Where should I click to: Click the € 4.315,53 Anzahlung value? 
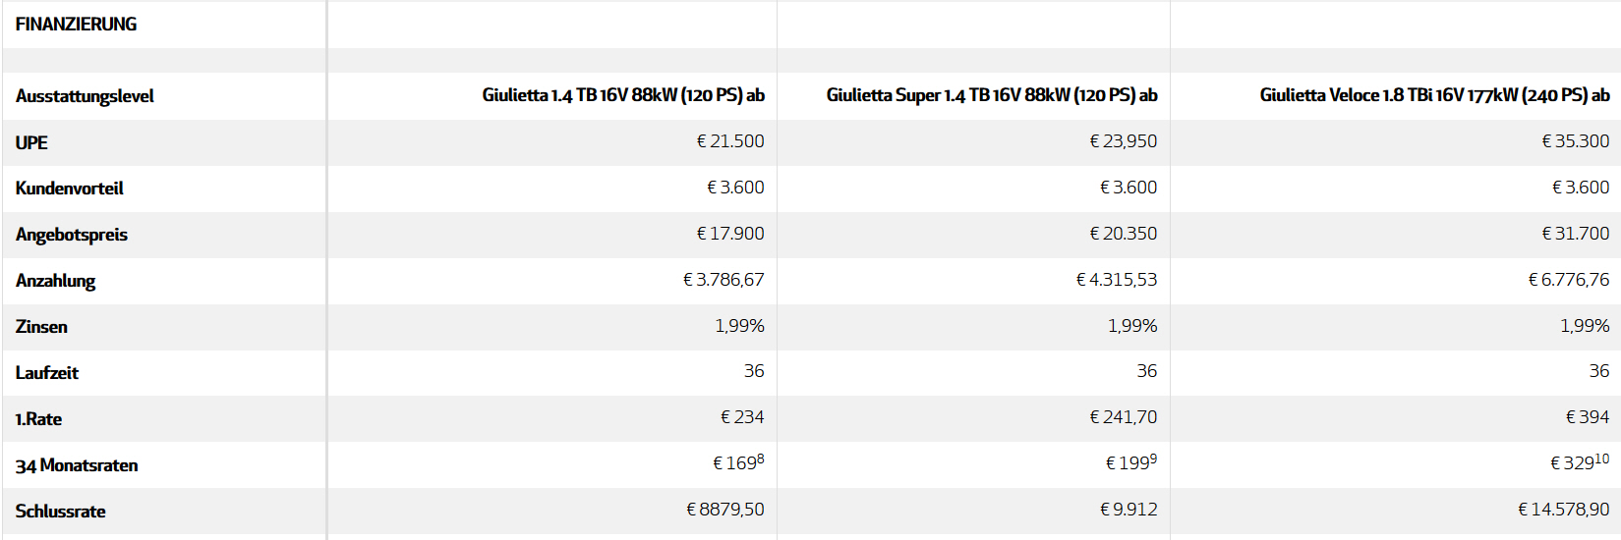(x=1116, y=280)
